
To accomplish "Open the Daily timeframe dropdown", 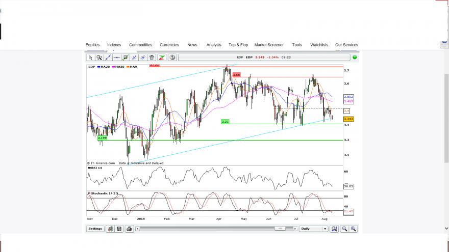I will tap(313, 229).
